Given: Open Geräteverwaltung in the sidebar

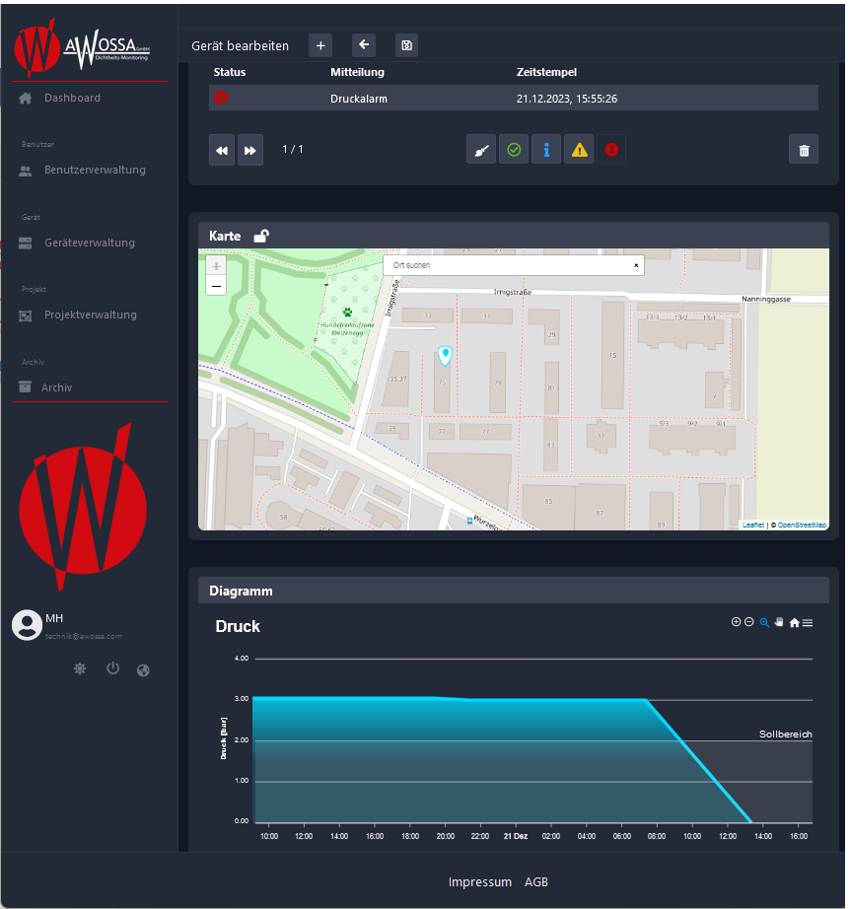Looking at the screenshot, I should (x=89, y=243).
